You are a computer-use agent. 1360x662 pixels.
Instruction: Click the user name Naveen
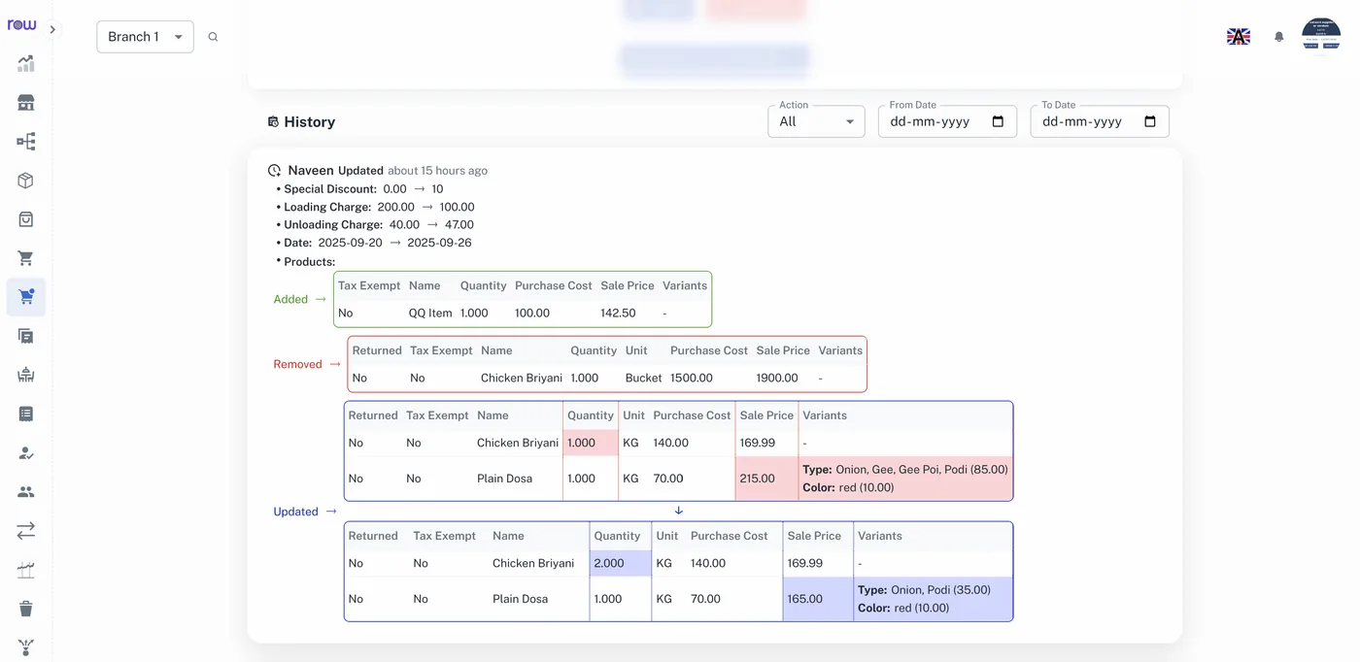click(x=311, y=170)
